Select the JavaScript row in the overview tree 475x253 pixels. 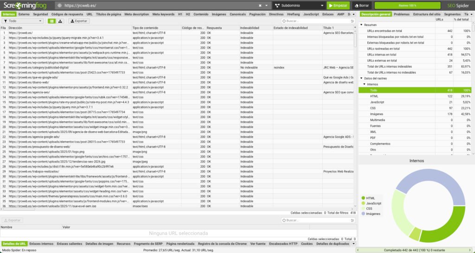tap(415, 102)
